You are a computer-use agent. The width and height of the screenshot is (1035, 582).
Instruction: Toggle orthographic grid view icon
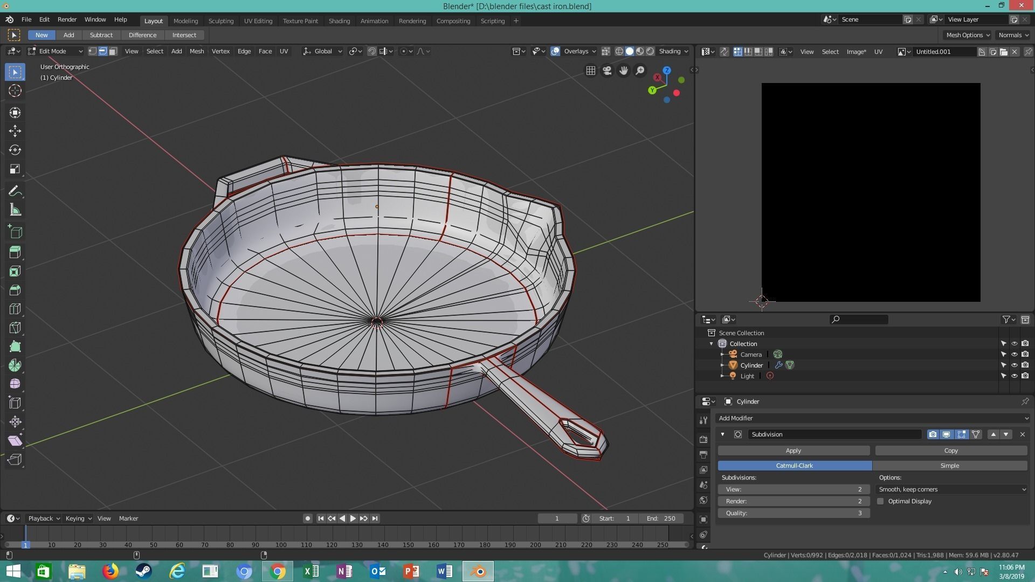pyautogui.click(x=591, y=71)
